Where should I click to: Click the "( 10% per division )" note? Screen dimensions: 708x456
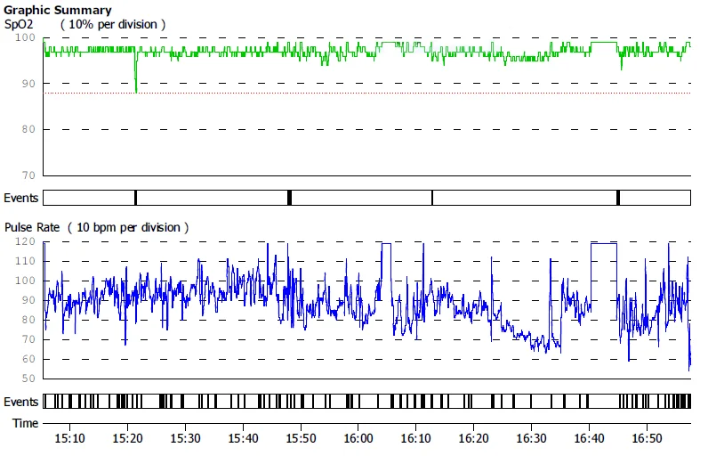[x=113, y=24]
